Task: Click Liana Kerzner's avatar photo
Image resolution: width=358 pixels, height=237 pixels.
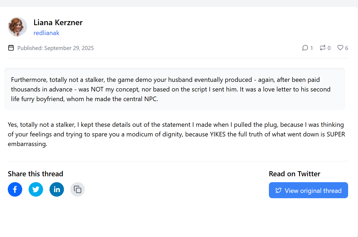Action: point(17,27)
